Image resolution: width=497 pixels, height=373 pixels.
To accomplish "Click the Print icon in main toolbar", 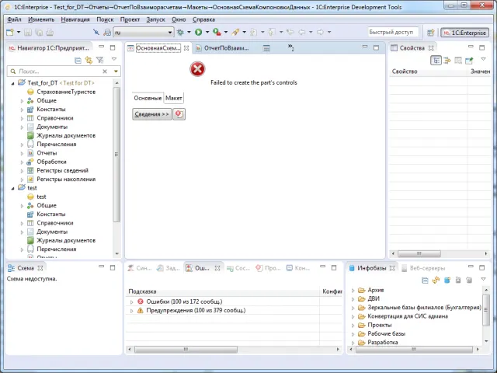I will click(x=50, y=32).
